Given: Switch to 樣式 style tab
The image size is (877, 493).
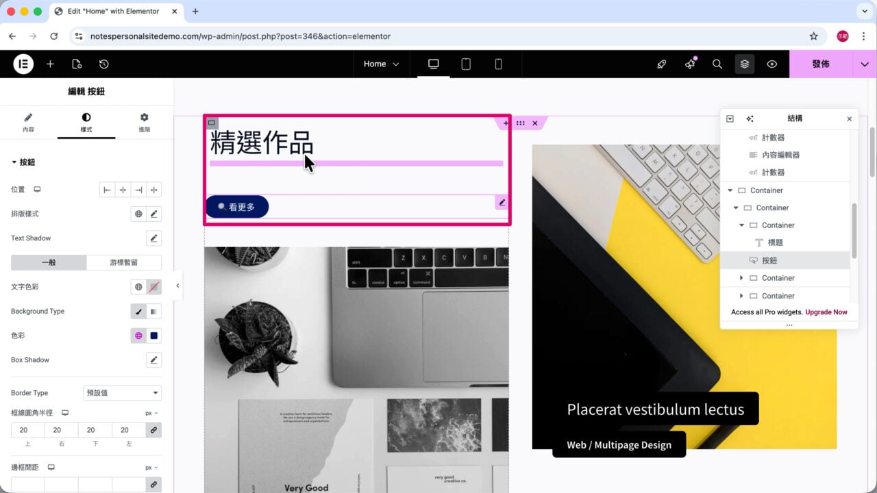Looking at the screenshot, I should pos(86,123).
